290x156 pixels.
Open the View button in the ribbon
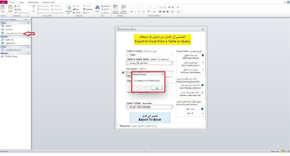[x=3, y=9]
